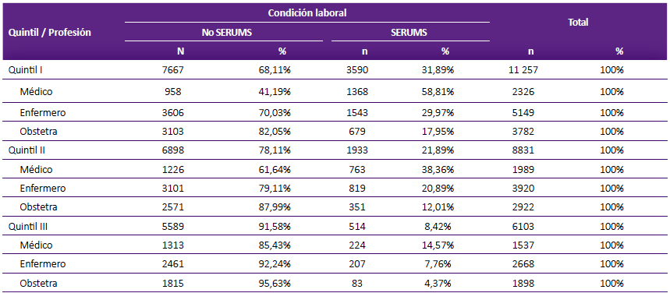
Task: Select the 'Quintil / Profesión' column header
Action: point(49,33)
